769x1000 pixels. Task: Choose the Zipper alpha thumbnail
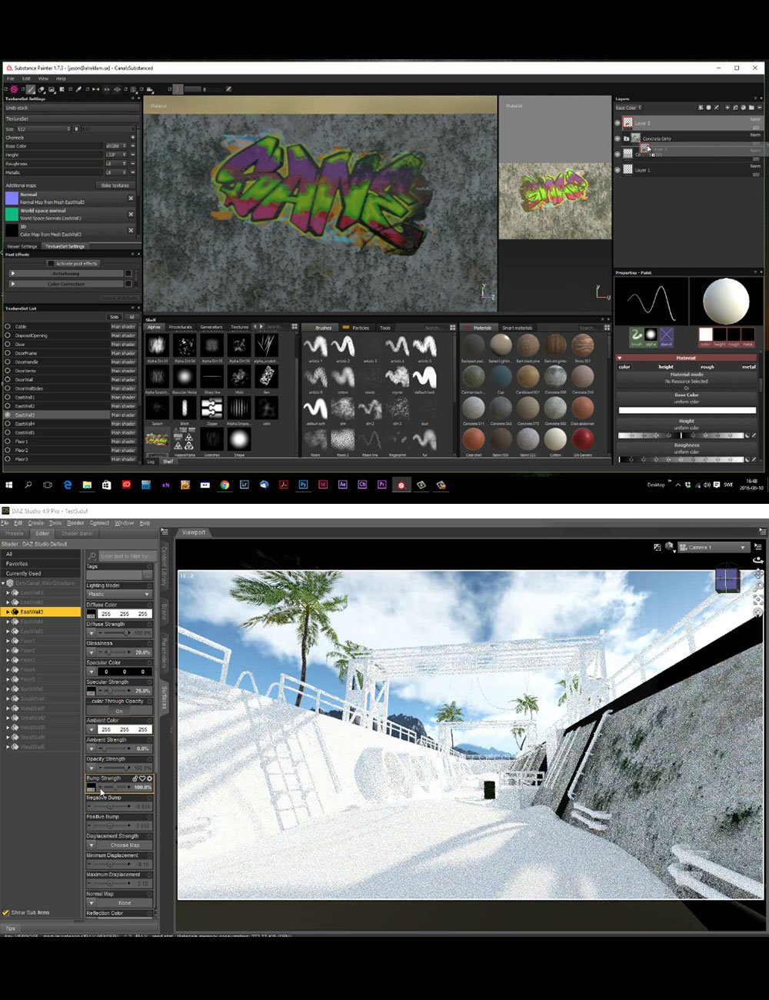click(x=211, y=408)
